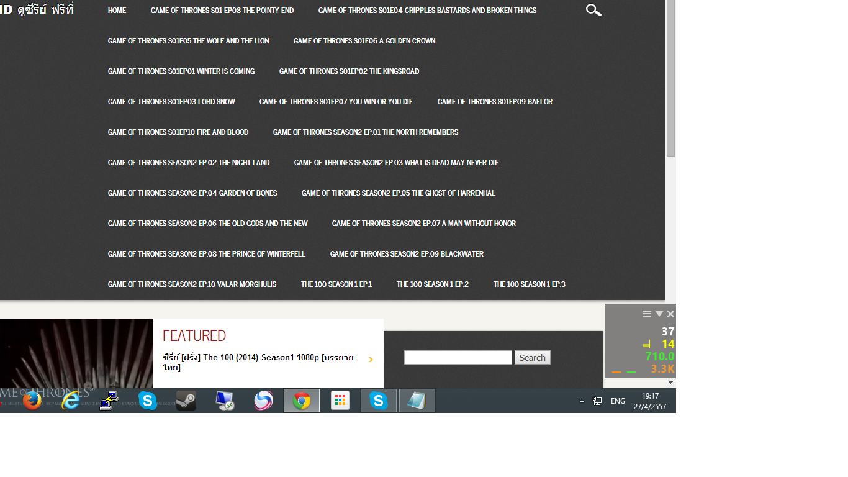Switch to Skype window beside the notepad icon
The image size is (848, 477).
[x=379, y=401]
